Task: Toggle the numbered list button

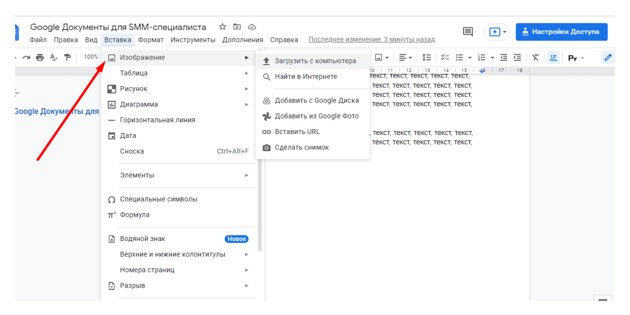Action: (482, 57)
